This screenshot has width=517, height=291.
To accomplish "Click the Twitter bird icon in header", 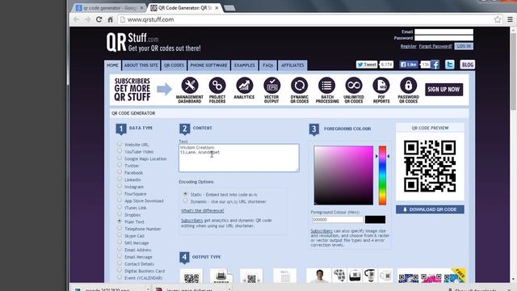I will pos(450,65).
